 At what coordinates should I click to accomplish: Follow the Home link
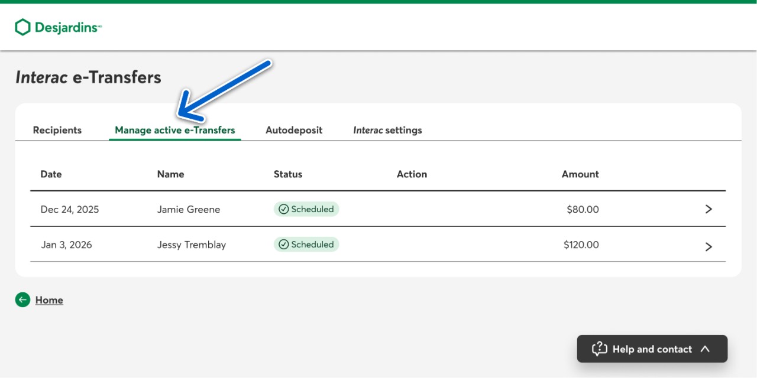(x=49, y=300)
